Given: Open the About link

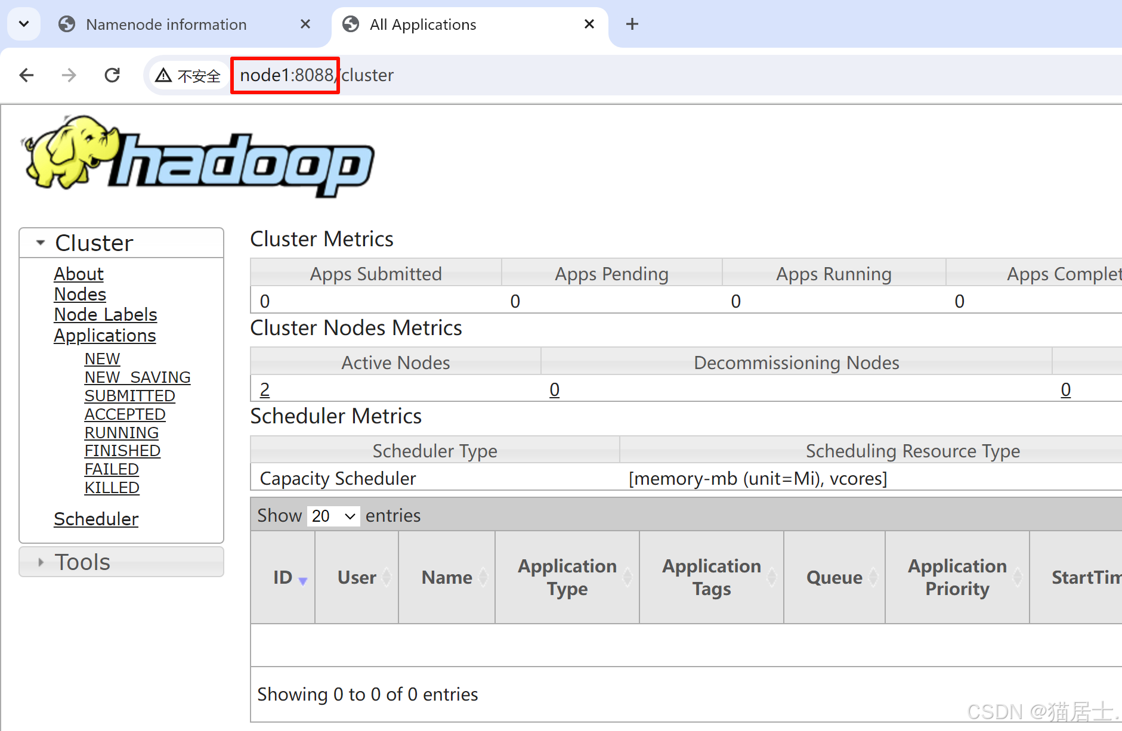Looking at the screenshot, I should coord(79,274).
